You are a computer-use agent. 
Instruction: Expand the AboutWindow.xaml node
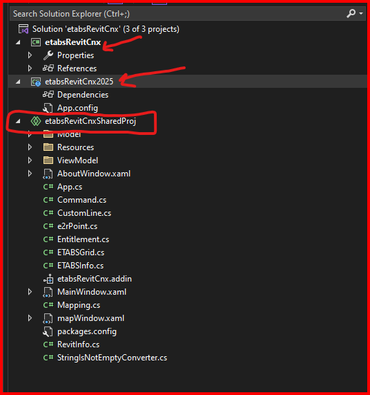pyautogui.click(x=30, y=174)
